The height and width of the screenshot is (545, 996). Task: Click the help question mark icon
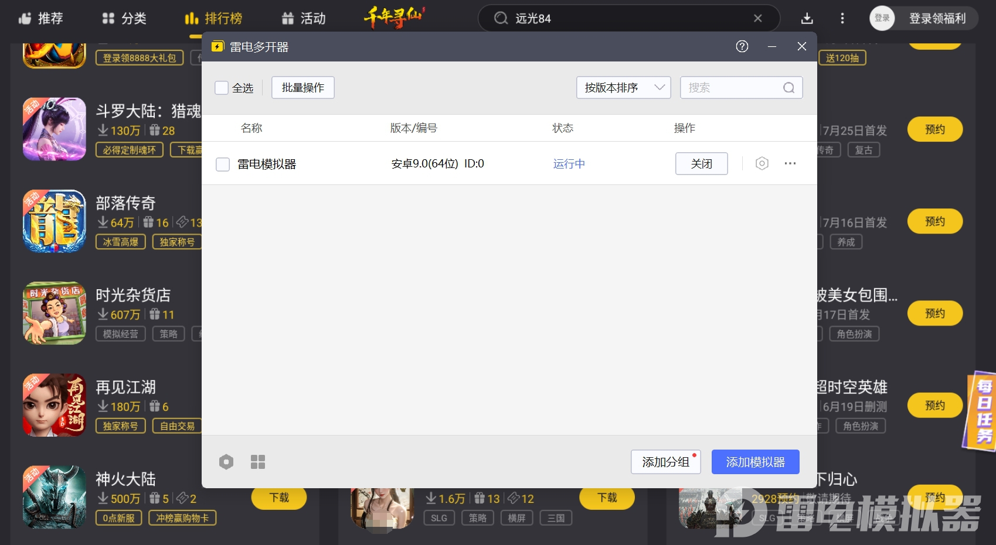(742, 46)
